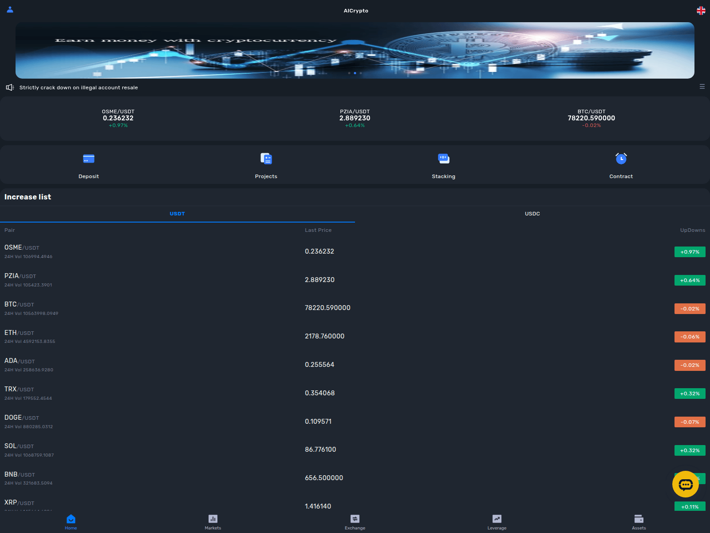Image resolution: width=710 pixels, height=533 pixels.
Task: Switch to the USDC tab
Action: point(532,214)
